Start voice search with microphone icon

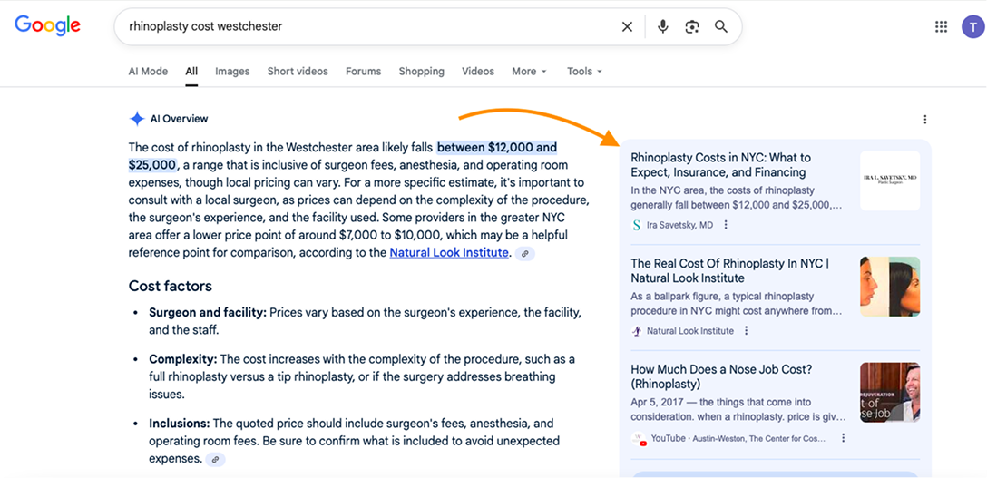click(x=663, y=27)
